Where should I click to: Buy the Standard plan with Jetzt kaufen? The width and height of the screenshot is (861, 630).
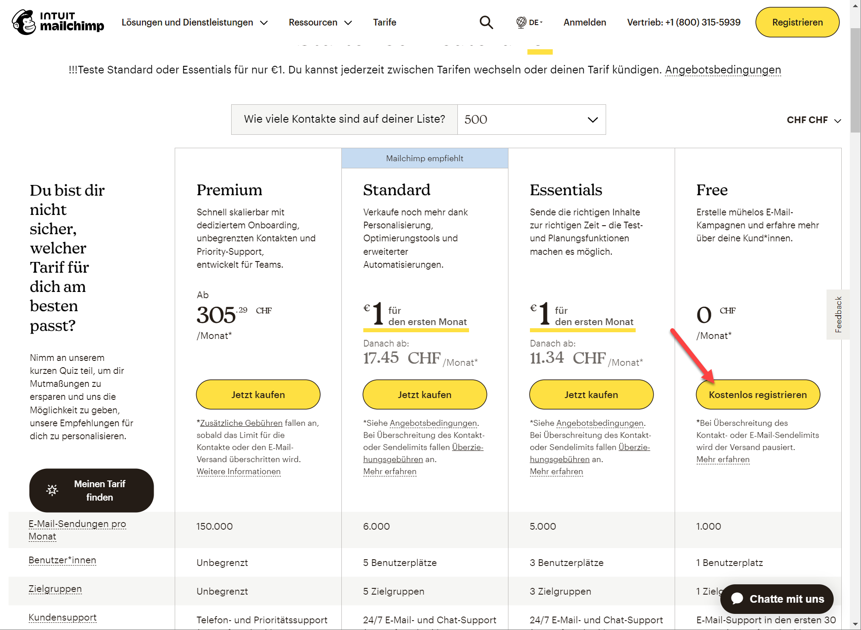coord(425,395)
